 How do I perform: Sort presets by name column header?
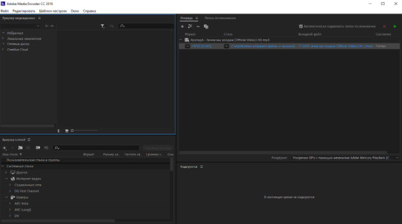pyautogui.click(x=12, y=154)
